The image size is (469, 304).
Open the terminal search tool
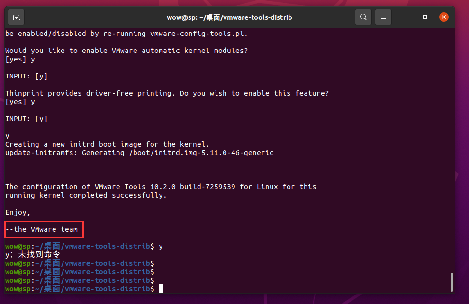click(363, 17)
